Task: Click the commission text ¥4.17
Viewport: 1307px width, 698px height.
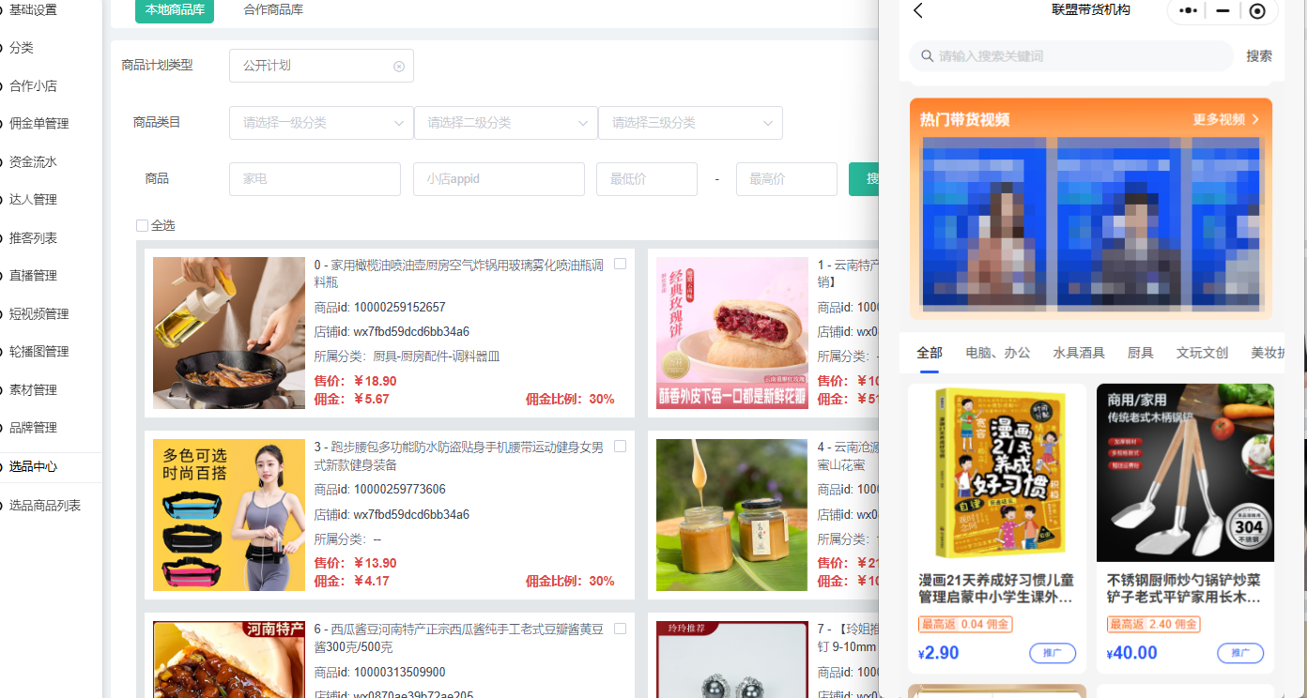Action: [x=371, y=582]
